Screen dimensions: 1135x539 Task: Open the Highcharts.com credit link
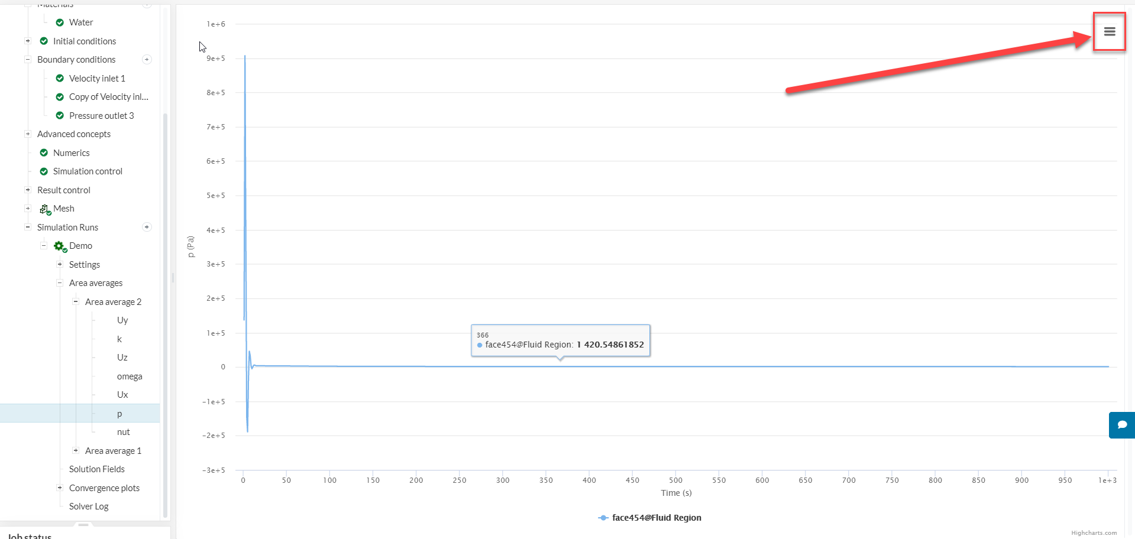point(1094,533)
